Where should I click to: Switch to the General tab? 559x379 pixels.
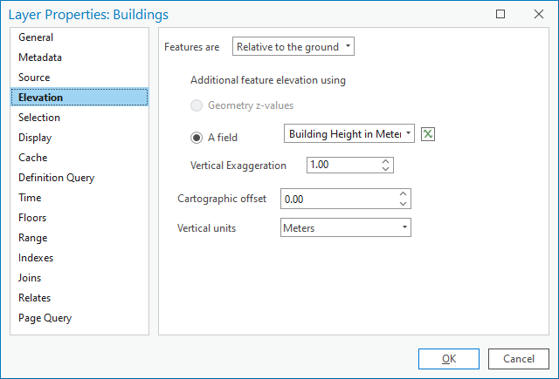36,37
